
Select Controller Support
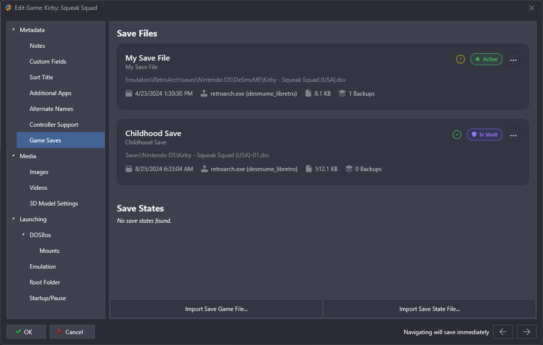(54, 125)
